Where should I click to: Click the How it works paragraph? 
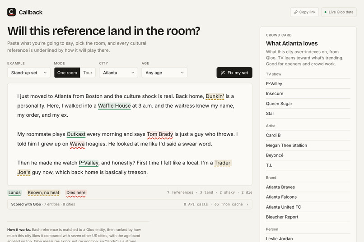pyautogui.click(x=74, y=236)
